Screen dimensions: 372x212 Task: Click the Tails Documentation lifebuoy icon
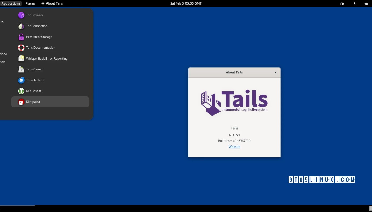(x=21, y=48)
